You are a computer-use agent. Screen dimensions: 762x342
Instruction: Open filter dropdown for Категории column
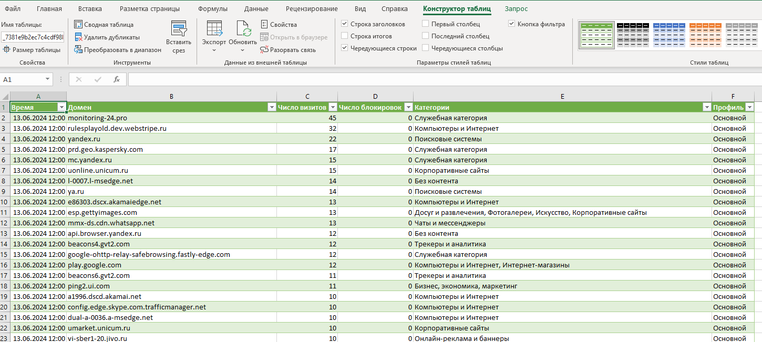[x=706, y=107]
